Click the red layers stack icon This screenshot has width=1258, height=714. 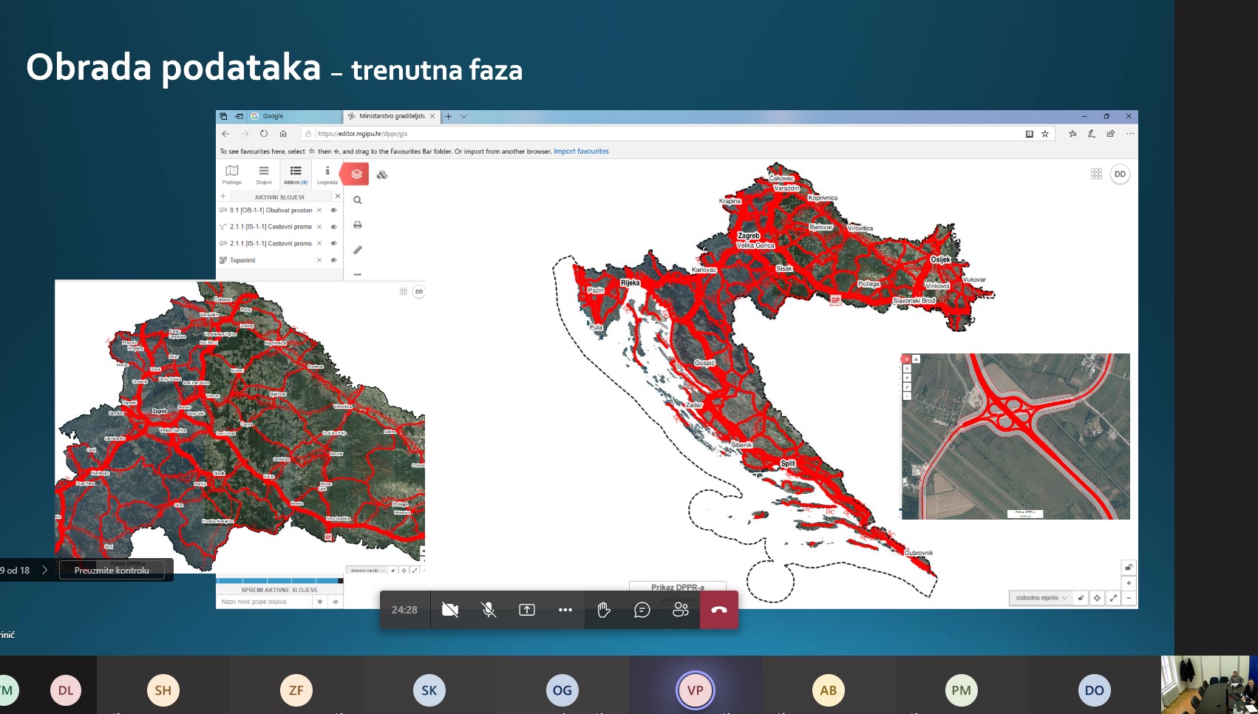click(356, 174)
